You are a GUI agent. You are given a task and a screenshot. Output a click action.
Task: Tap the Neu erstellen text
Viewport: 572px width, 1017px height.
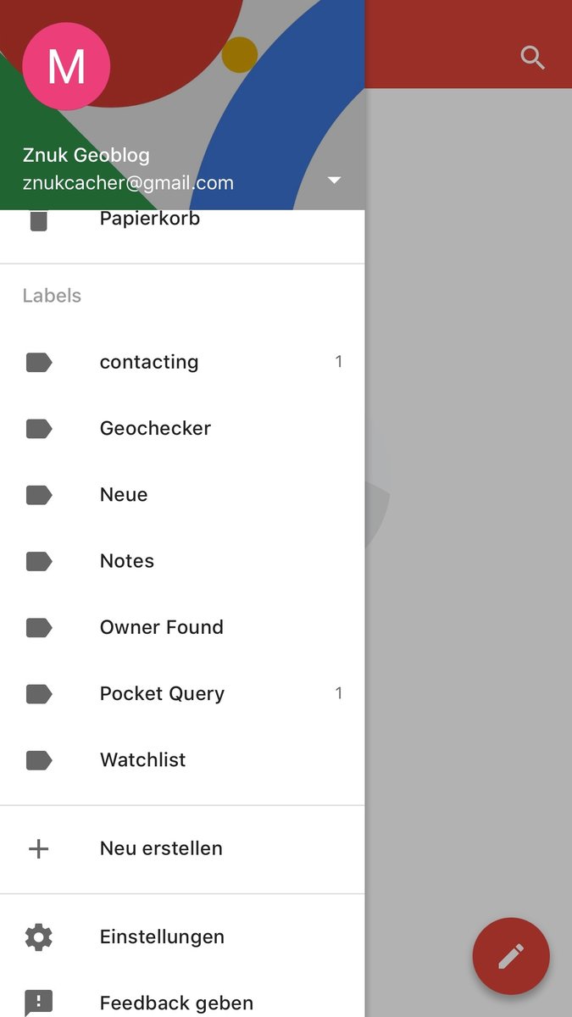[161, 848]
